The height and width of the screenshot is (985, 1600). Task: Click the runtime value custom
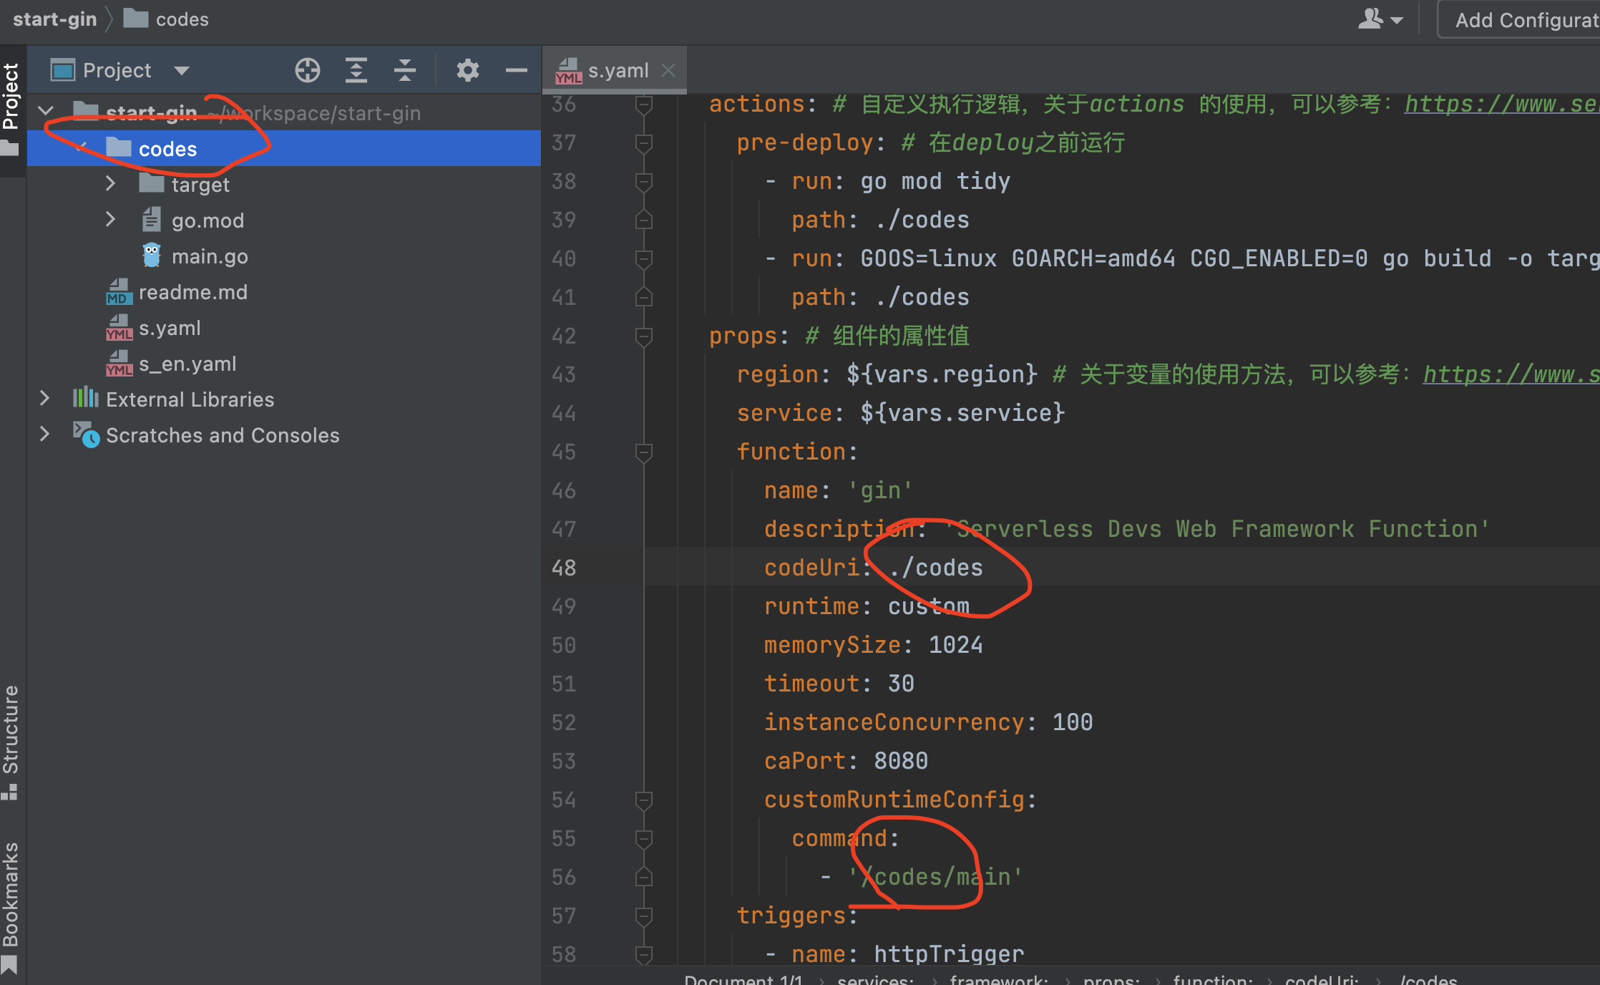(928, 606)
